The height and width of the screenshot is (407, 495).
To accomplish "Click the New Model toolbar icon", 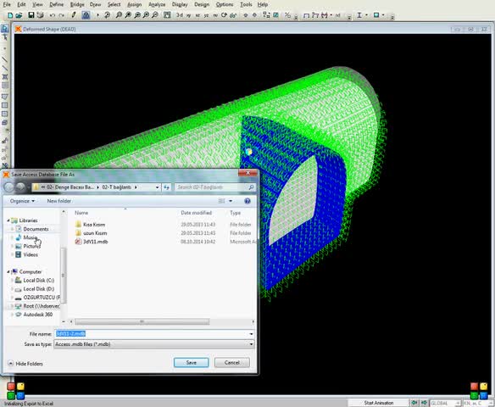I will [10, 15].
